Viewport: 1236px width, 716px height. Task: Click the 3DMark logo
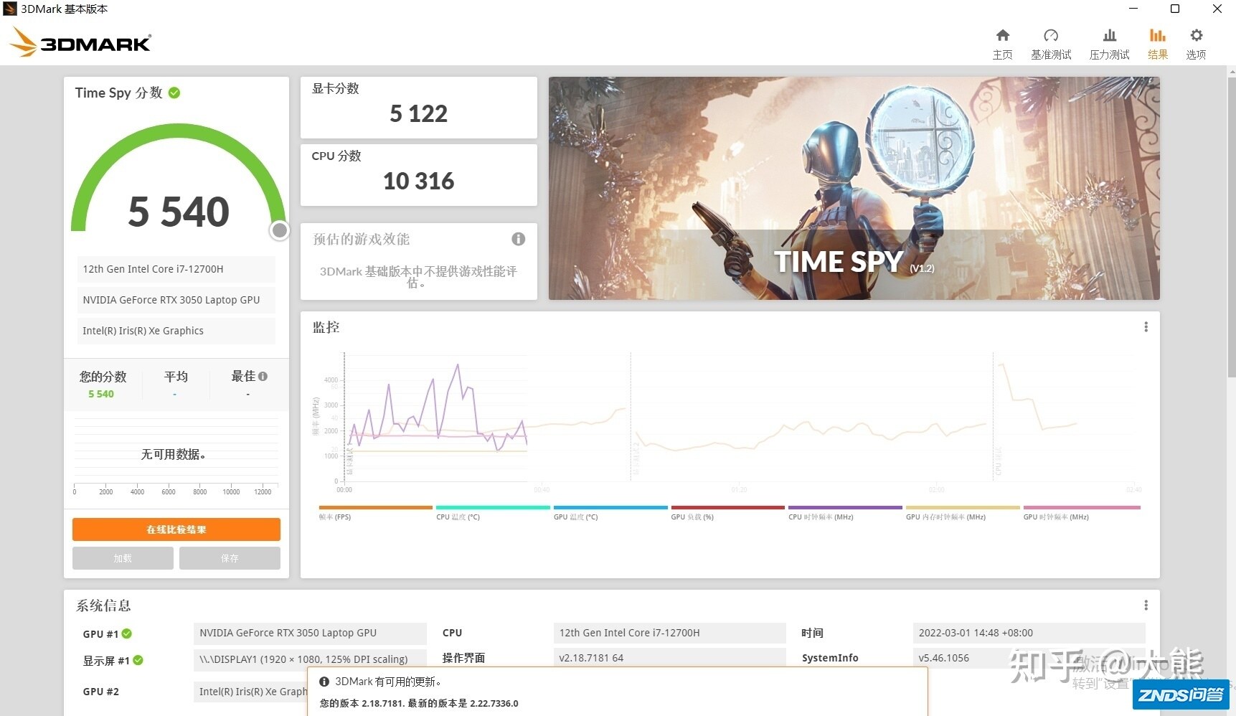[x=80, y=42]
